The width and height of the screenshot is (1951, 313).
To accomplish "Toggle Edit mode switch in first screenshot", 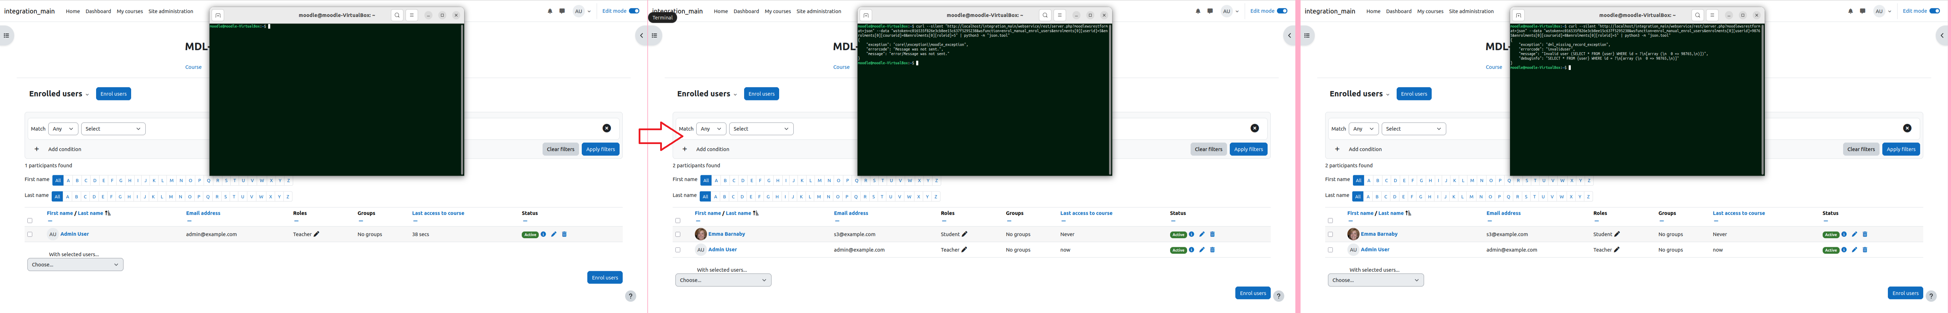I will tap(634, 11).
